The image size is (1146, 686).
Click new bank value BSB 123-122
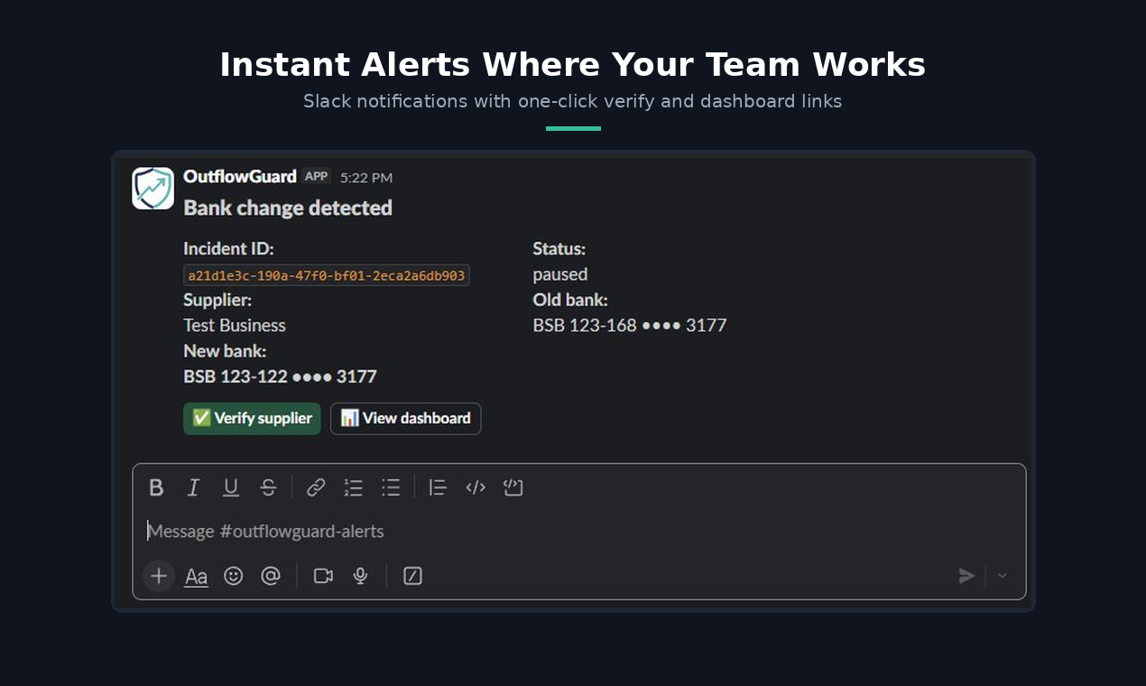280,376
